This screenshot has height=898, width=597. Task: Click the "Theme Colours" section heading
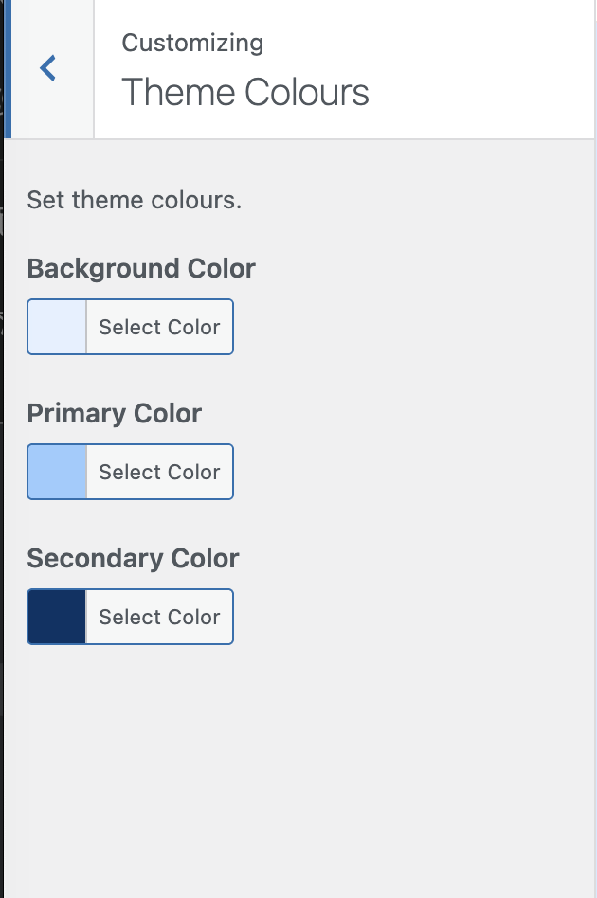pos(244,93)
